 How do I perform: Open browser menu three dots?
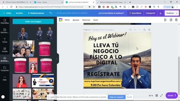pos(177,7)
